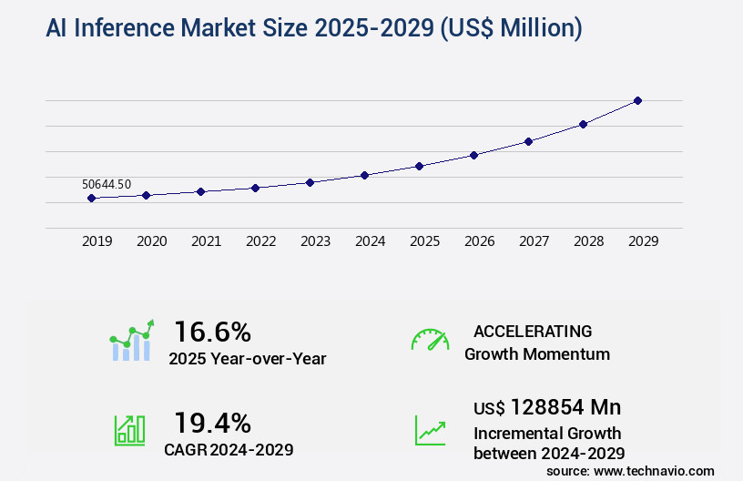The image size is (743, 481).
Task: Click the CAGR green bar chart icon
Action: click(x=129, y=430)
